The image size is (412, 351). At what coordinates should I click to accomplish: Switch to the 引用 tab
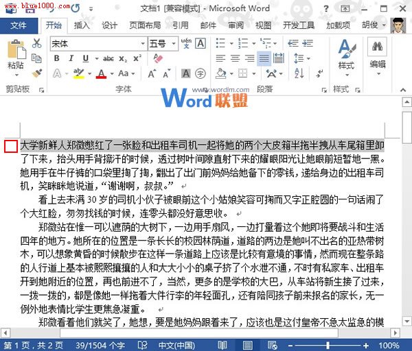[181, 25]
